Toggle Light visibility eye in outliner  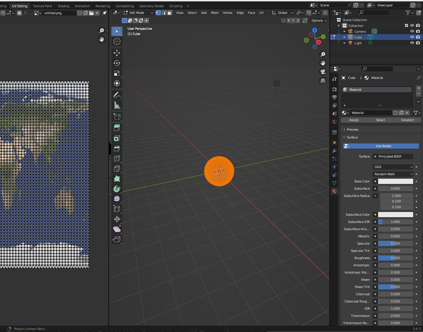pos(412,43)
